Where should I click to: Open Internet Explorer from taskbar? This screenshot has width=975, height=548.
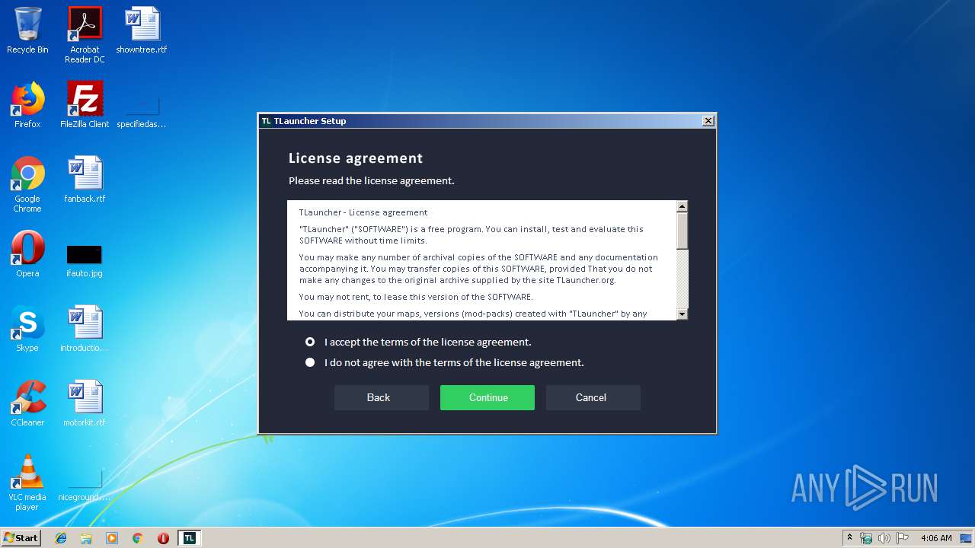click(x=61, y=538)
